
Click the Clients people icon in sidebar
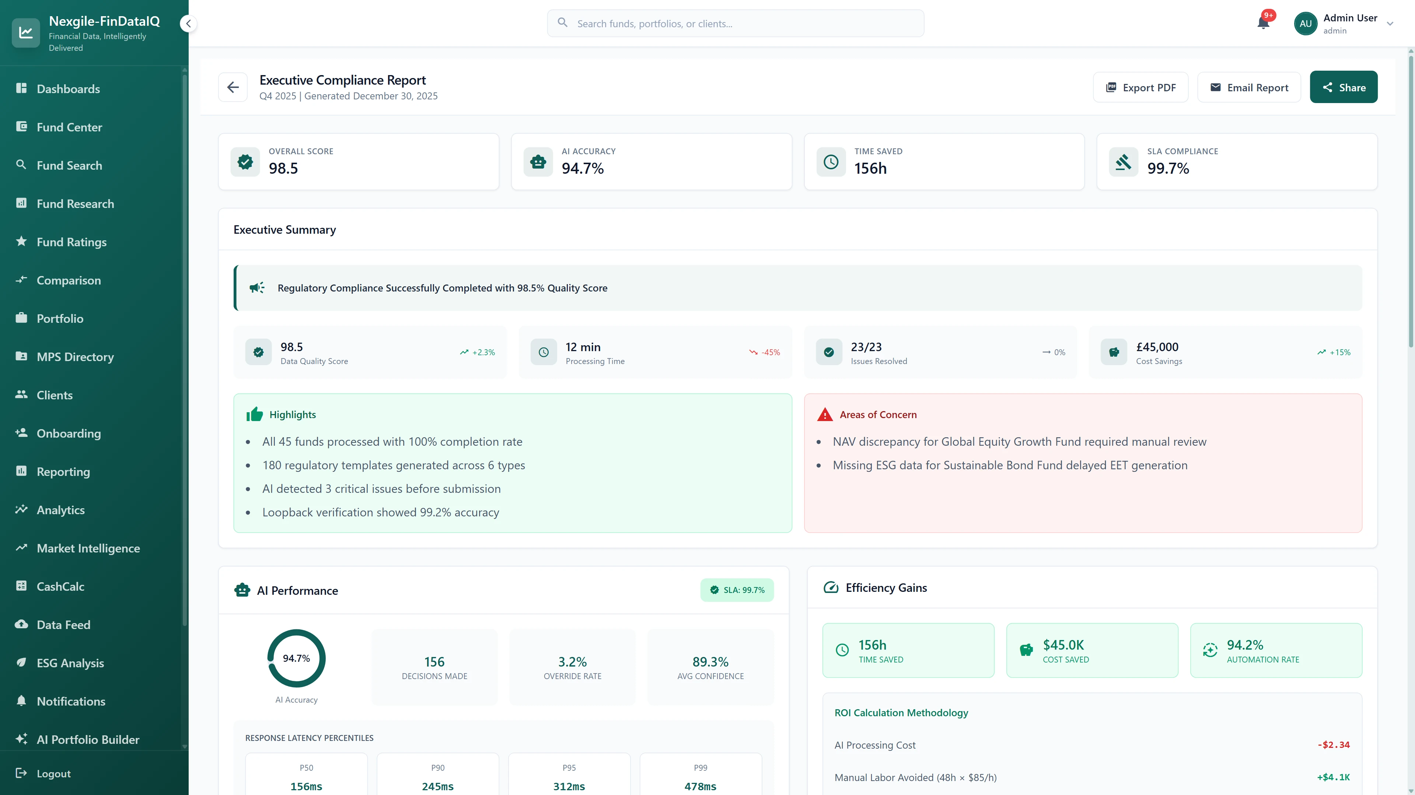coord(21,395)
